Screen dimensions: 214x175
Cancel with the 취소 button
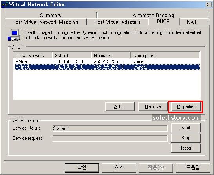point(119,168)
